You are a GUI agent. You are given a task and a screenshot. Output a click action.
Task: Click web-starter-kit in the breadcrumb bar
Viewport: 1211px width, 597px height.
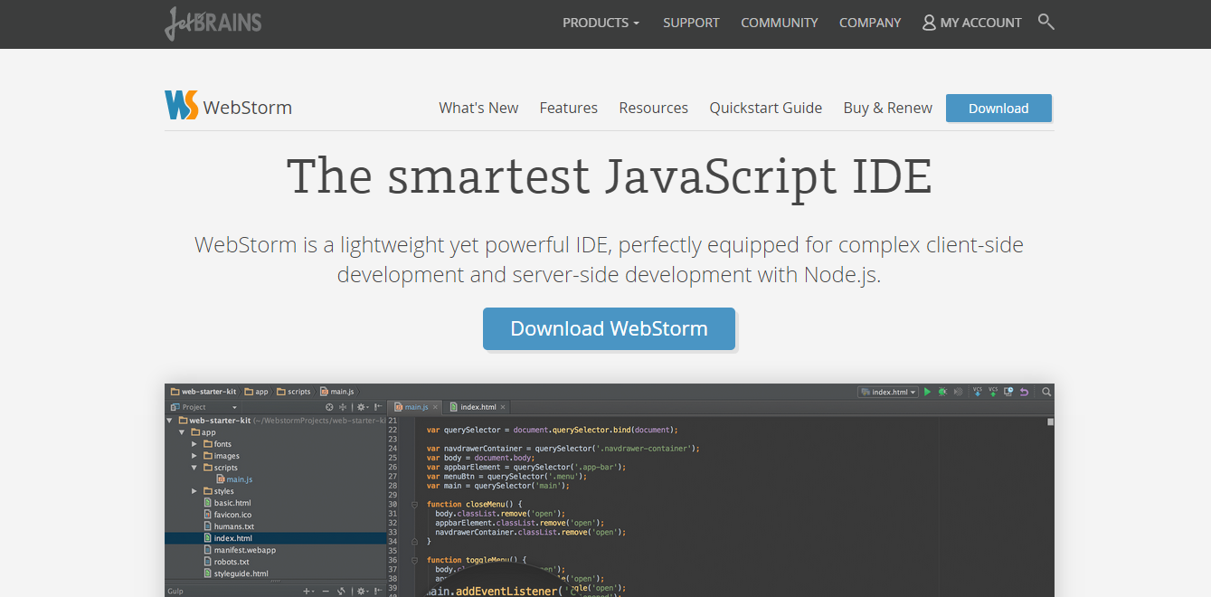point(203,392)
